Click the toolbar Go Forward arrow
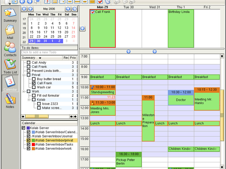Image resolution: width=226 pixels, height=169 pixels. point(30,2)
